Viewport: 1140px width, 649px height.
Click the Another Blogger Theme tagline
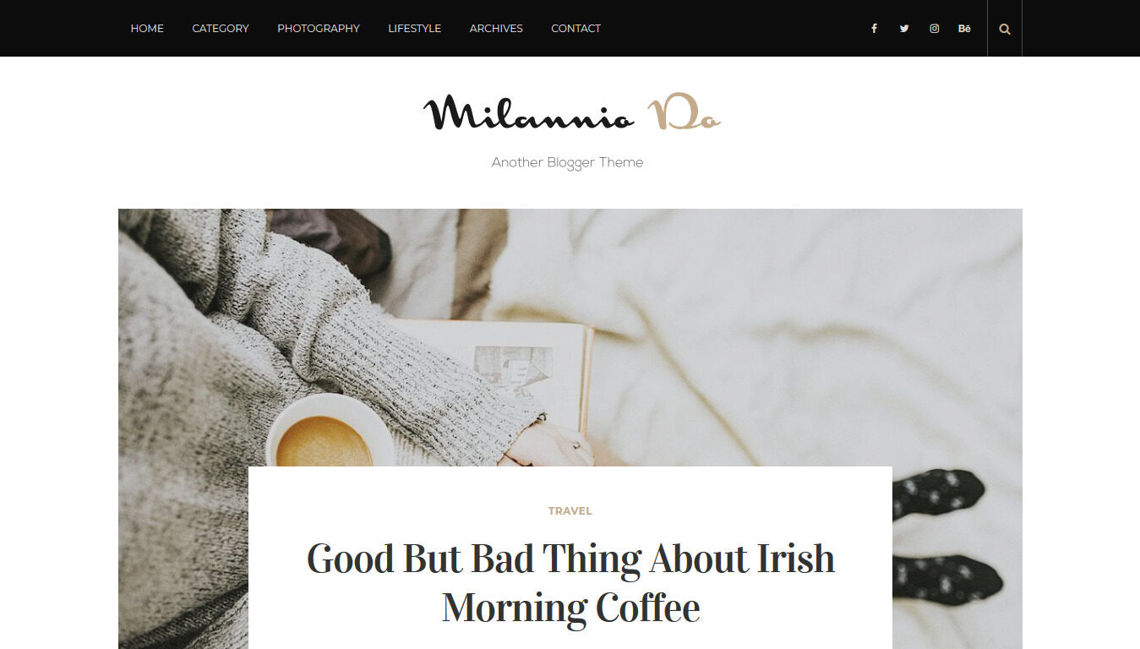[567, 163]
